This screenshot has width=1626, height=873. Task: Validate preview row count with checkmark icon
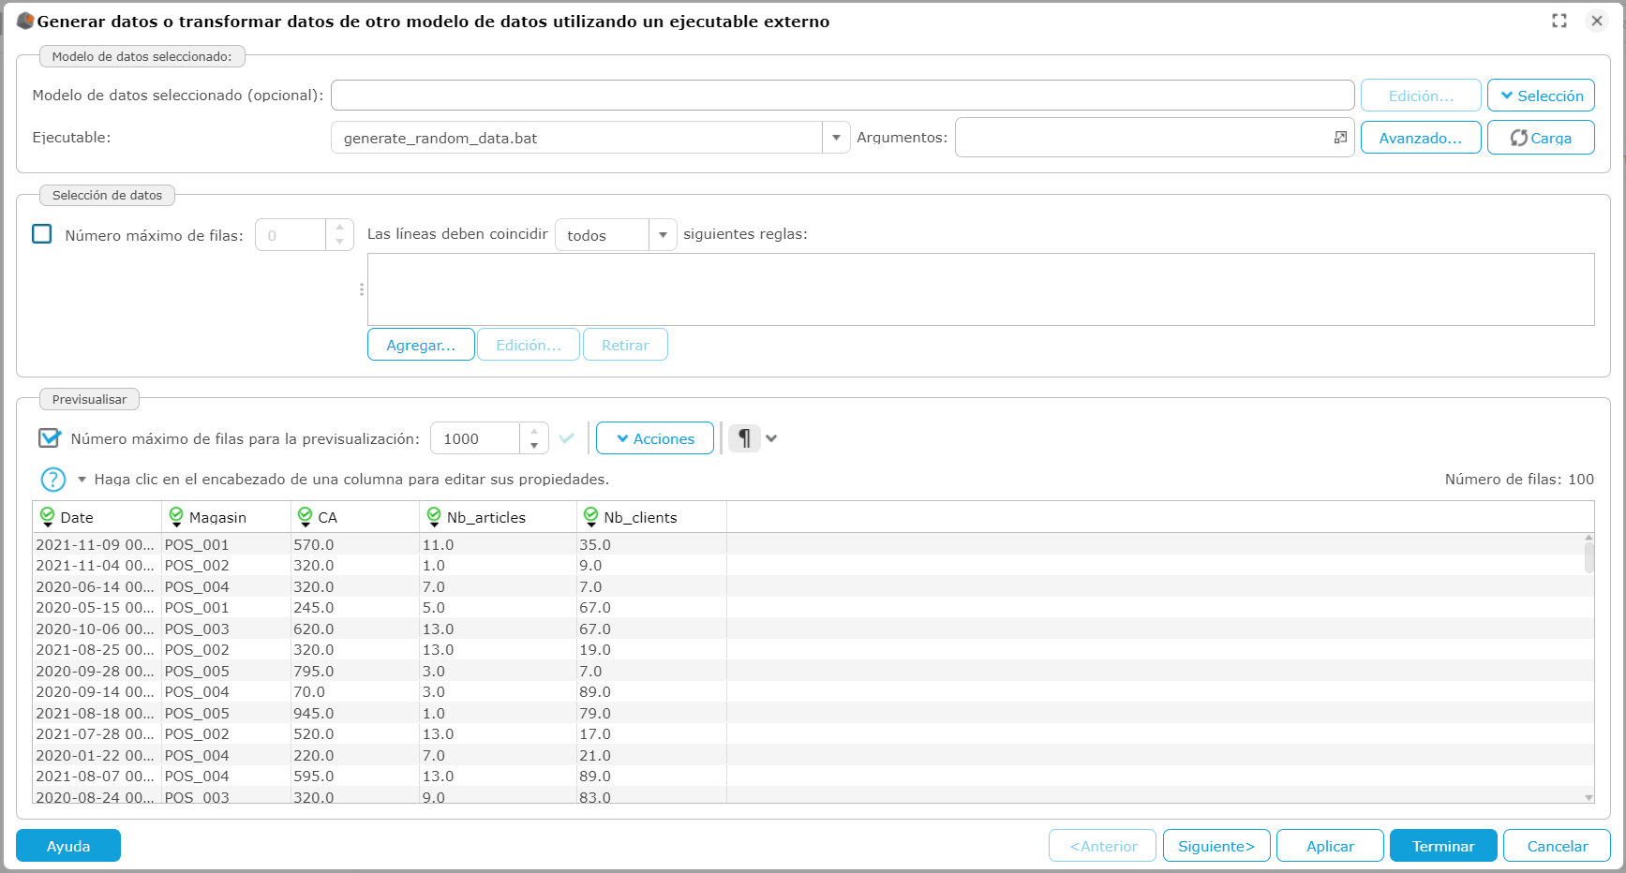(566, 438)
